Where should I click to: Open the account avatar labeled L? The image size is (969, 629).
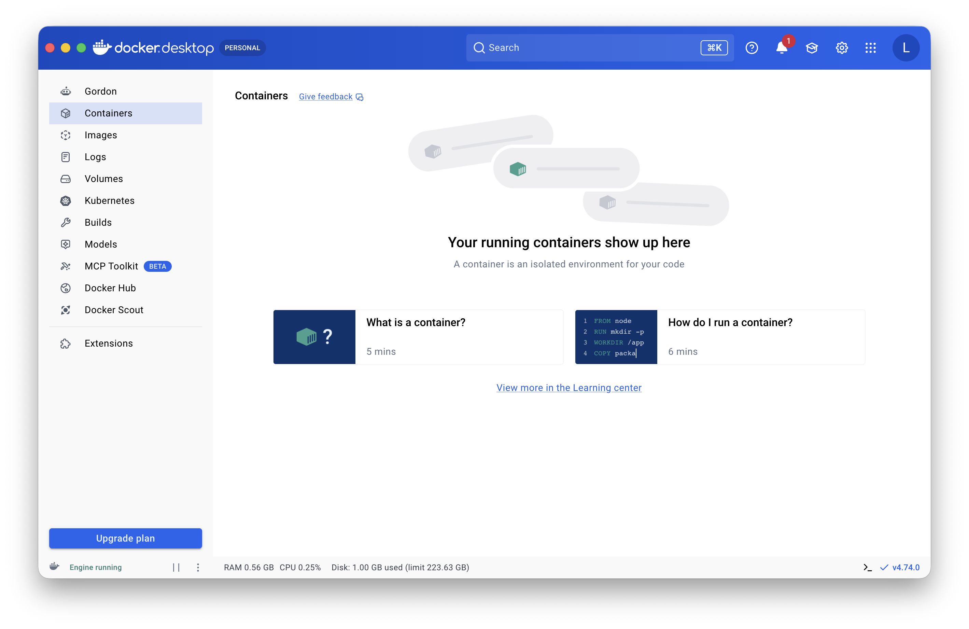905,47
